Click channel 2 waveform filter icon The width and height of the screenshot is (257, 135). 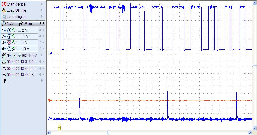coord(14,36)
